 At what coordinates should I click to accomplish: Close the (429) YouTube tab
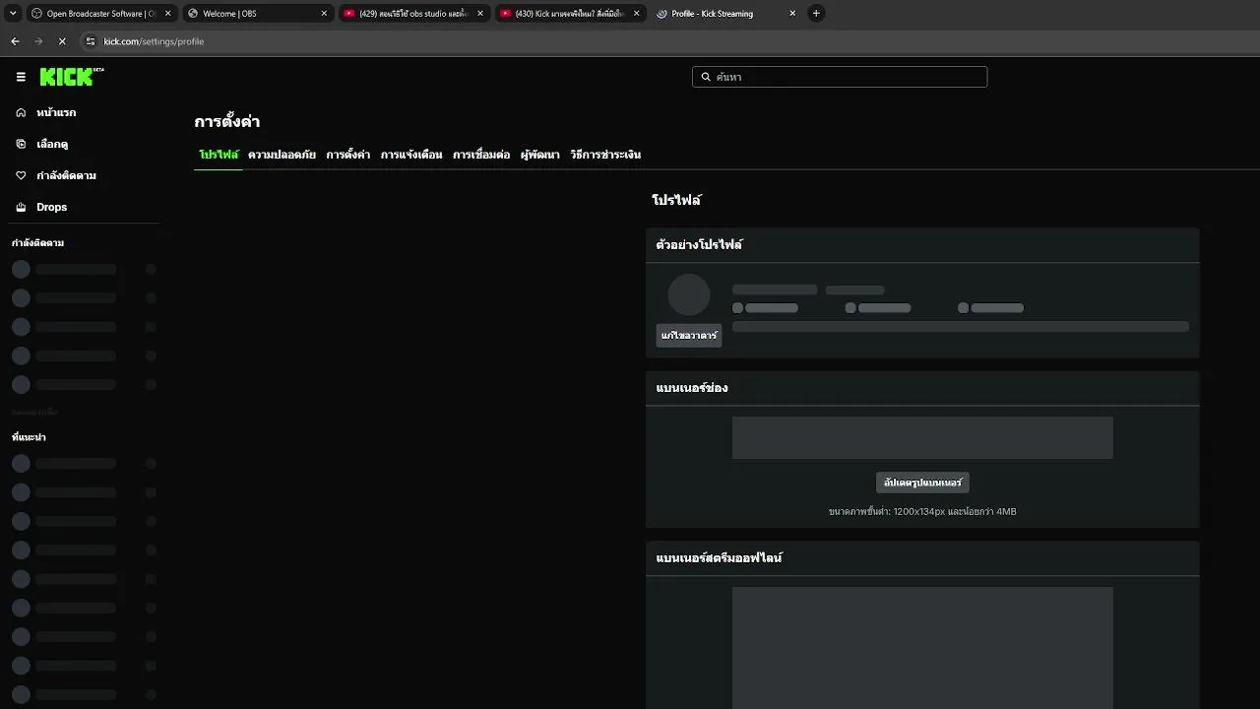click(x=480, y=14)
